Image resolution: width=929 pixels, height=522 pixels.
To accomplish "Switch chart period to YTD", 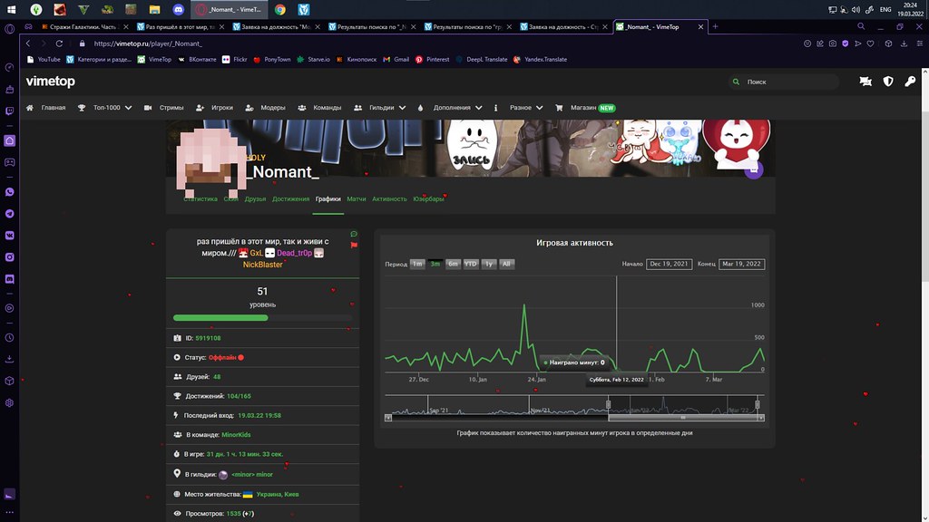I will click(x=470, y=264).
